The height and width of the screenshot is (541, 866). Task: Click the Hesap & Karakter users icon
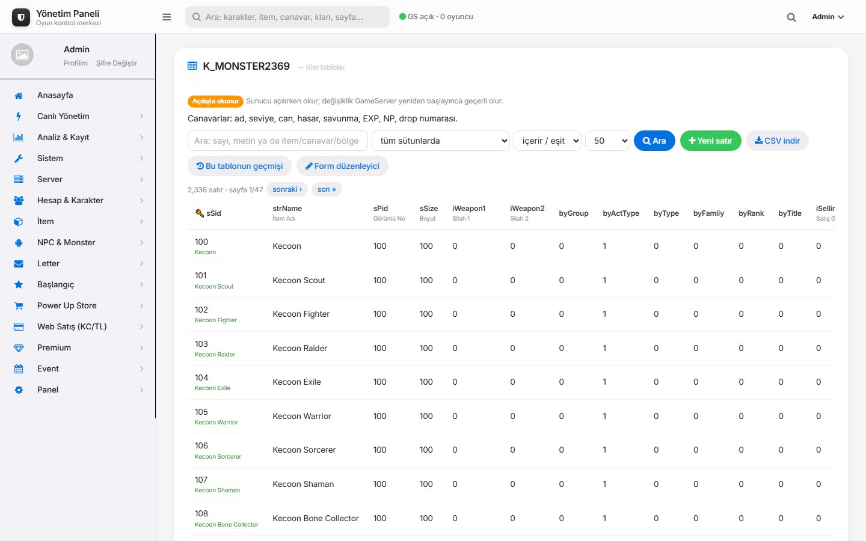pos(19,201)
